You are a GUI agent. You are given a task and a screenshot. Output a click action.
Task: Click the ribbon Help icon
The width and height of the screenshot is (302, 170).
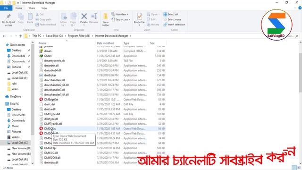(x=300, y=8)
